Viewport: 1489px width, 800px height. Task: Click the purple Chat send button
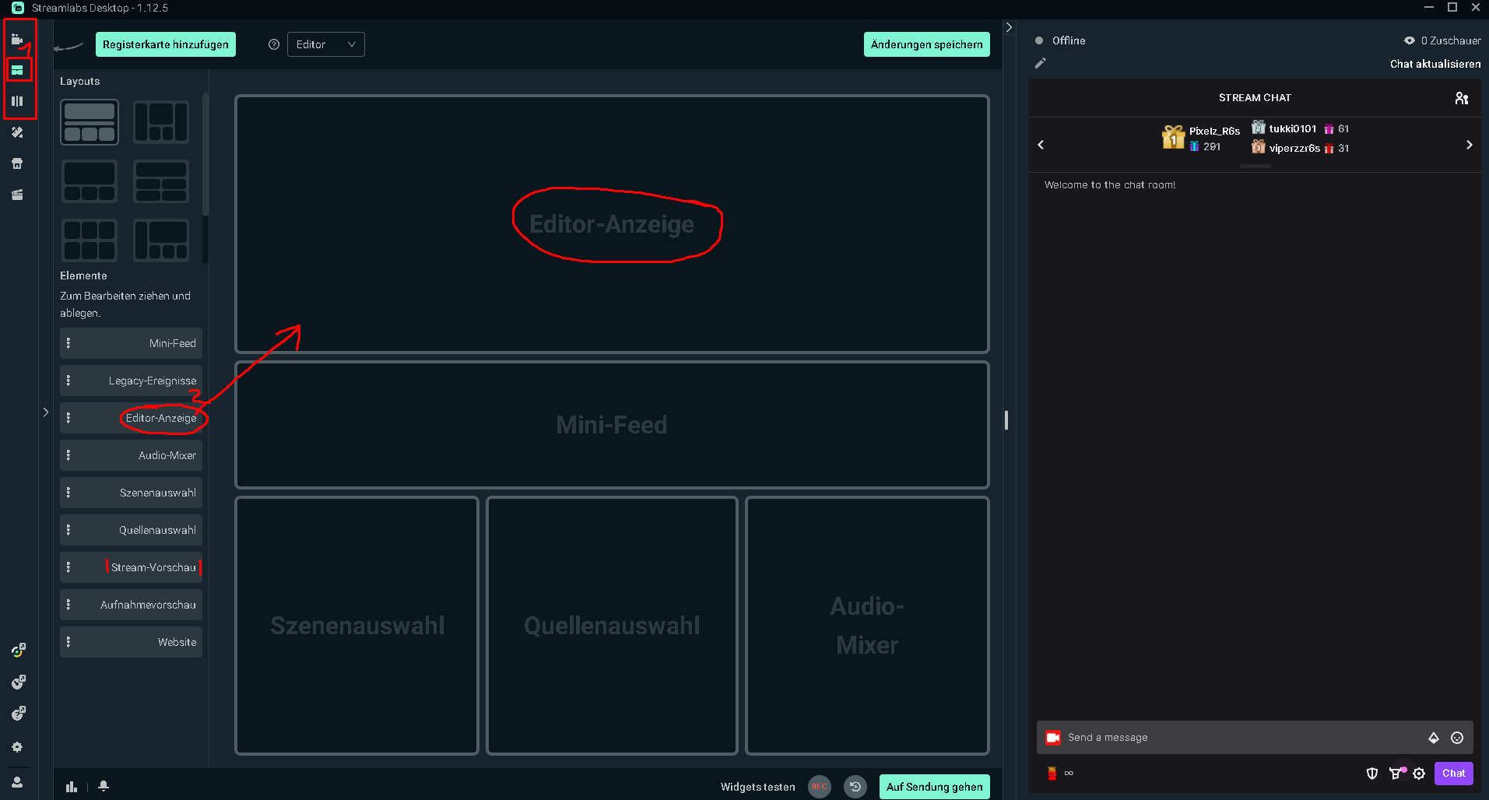[x=1453, y=774]
